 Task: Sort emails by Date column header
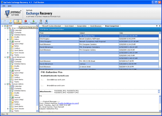tap(139, 33)
